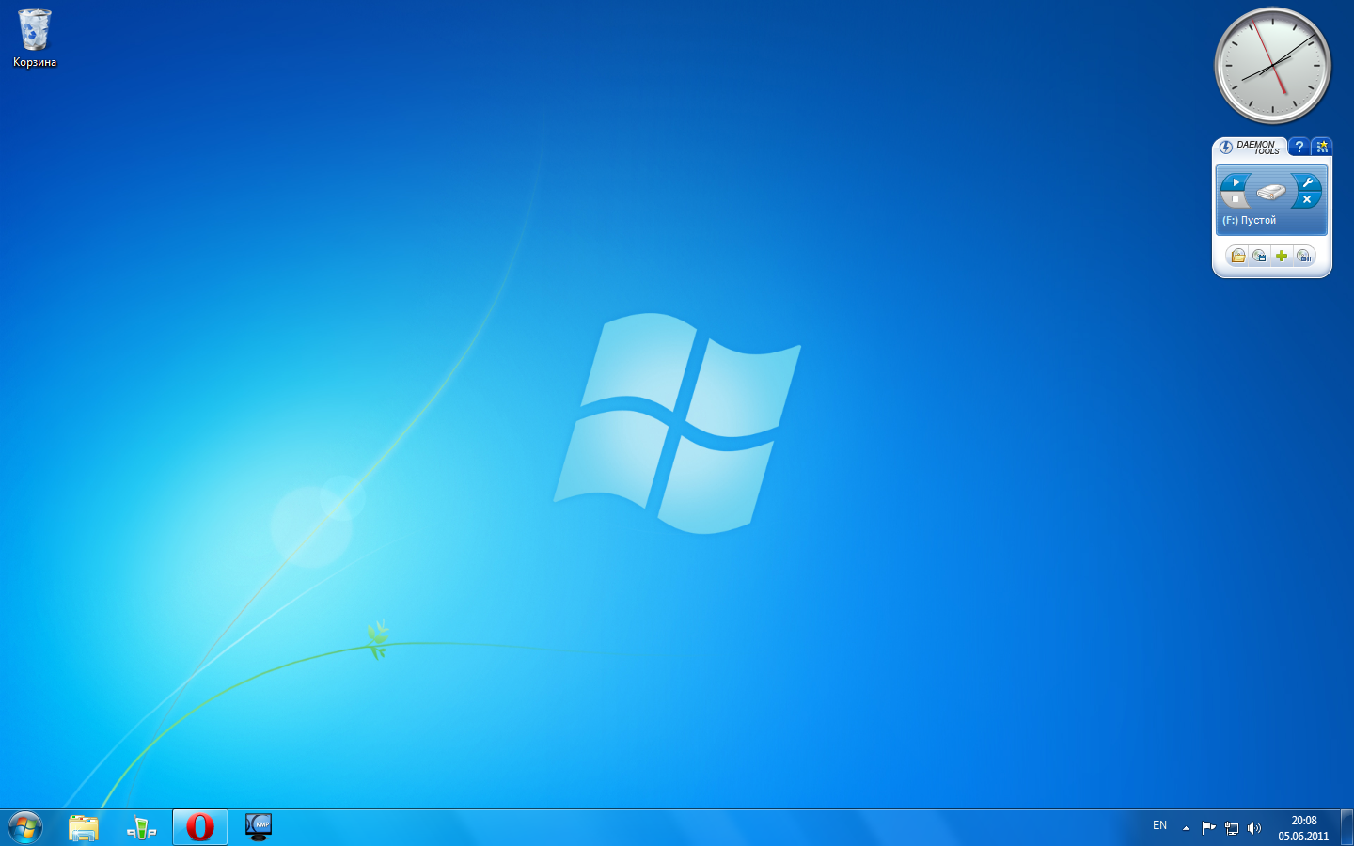This screenshot has height=846, width=1354.
Task: Click the Show desktop button
Action: coord(1346,827)
